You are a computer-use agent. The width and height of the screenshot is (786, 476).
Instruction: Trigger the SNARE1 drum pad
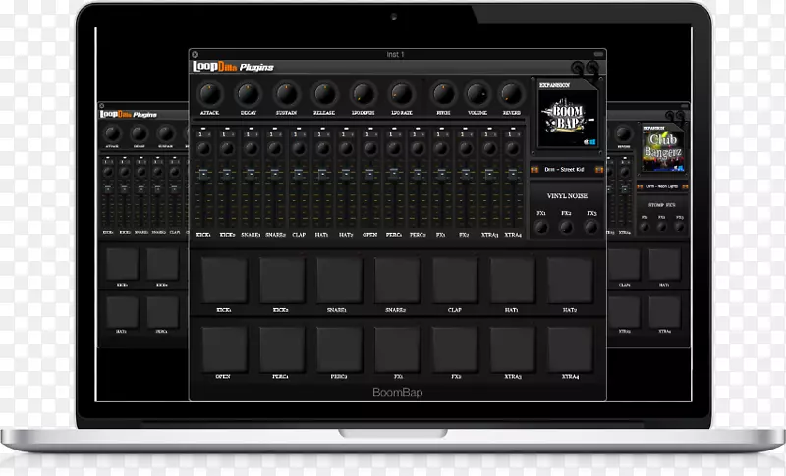339,281
